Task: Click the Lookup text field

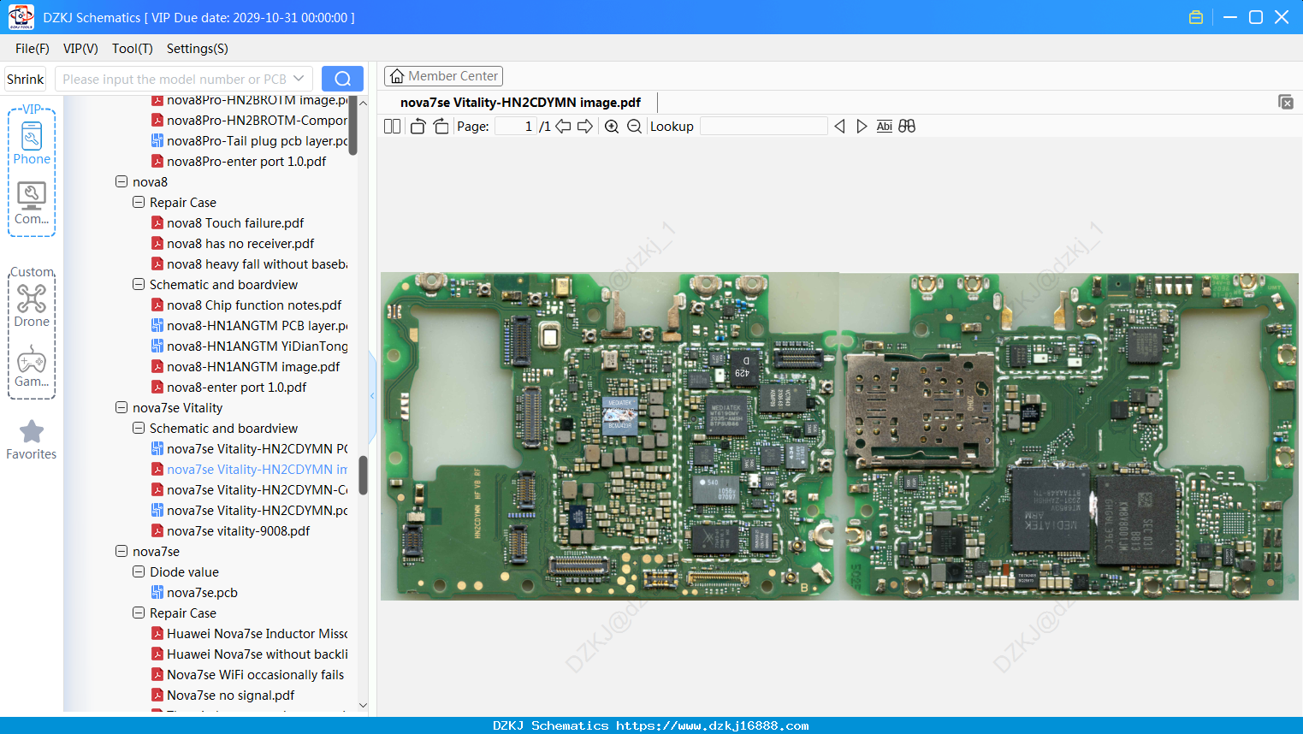Action: (763, 127)
